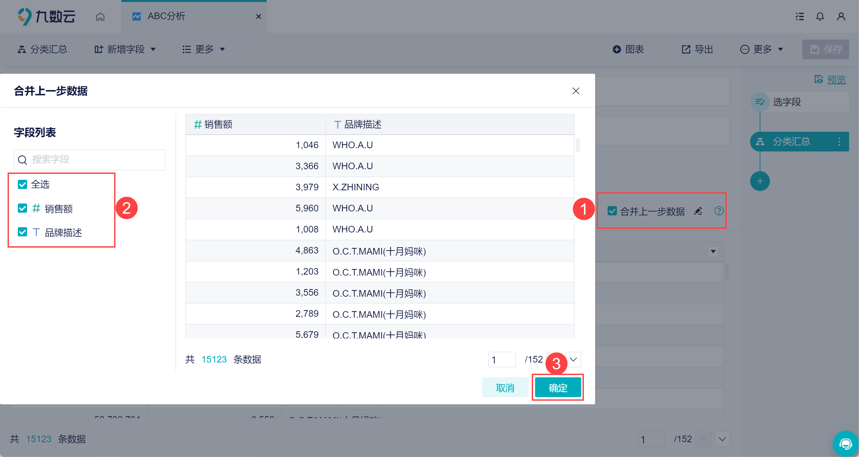
Task: Expand the 新增字段 dropdown
Action: (125, 49)
